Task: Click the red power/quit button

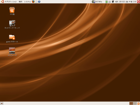Action: [138, 2]
